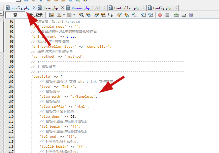Viewport: 219px width, 153px height.
Task: Go to previous search occurrence
Action: 89,15
